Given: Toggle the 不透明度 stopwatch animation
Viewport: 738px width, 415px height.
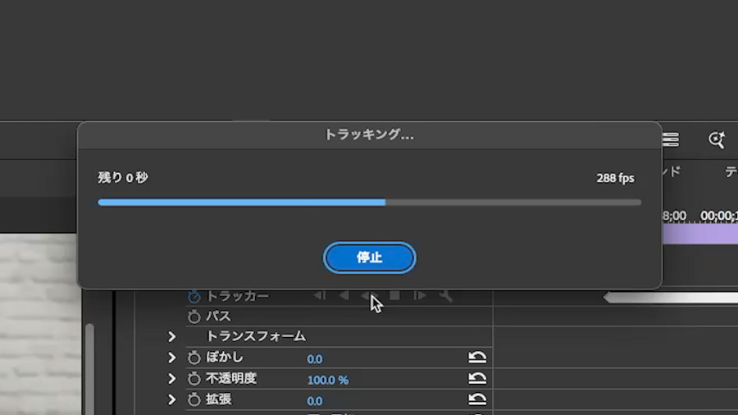Looking at the screenshot, I should pos(194,378).
